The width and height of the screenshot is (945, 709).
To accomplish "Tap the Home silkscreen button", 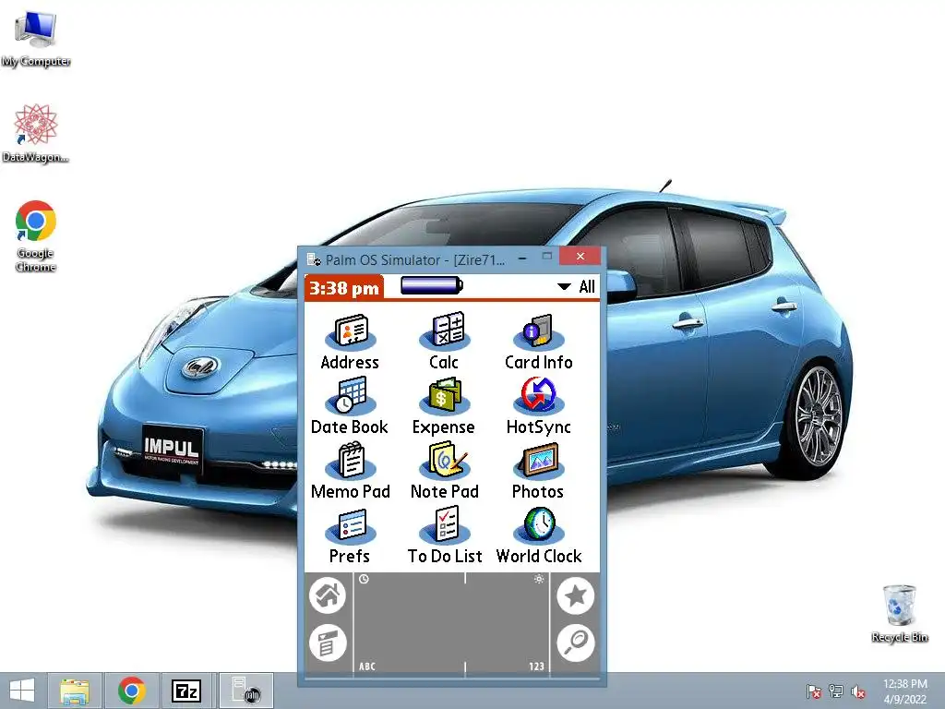I will click(328, 595).
